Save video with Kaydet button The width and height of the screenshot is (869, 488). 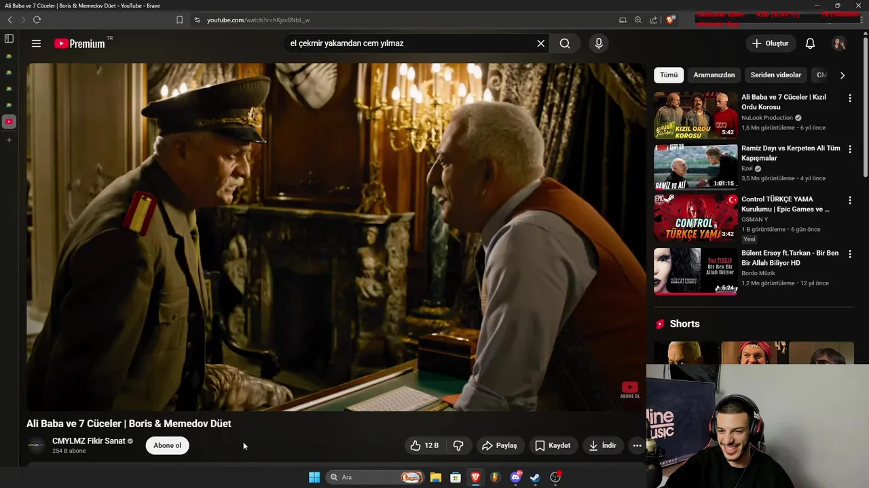(x=553, y=445)
